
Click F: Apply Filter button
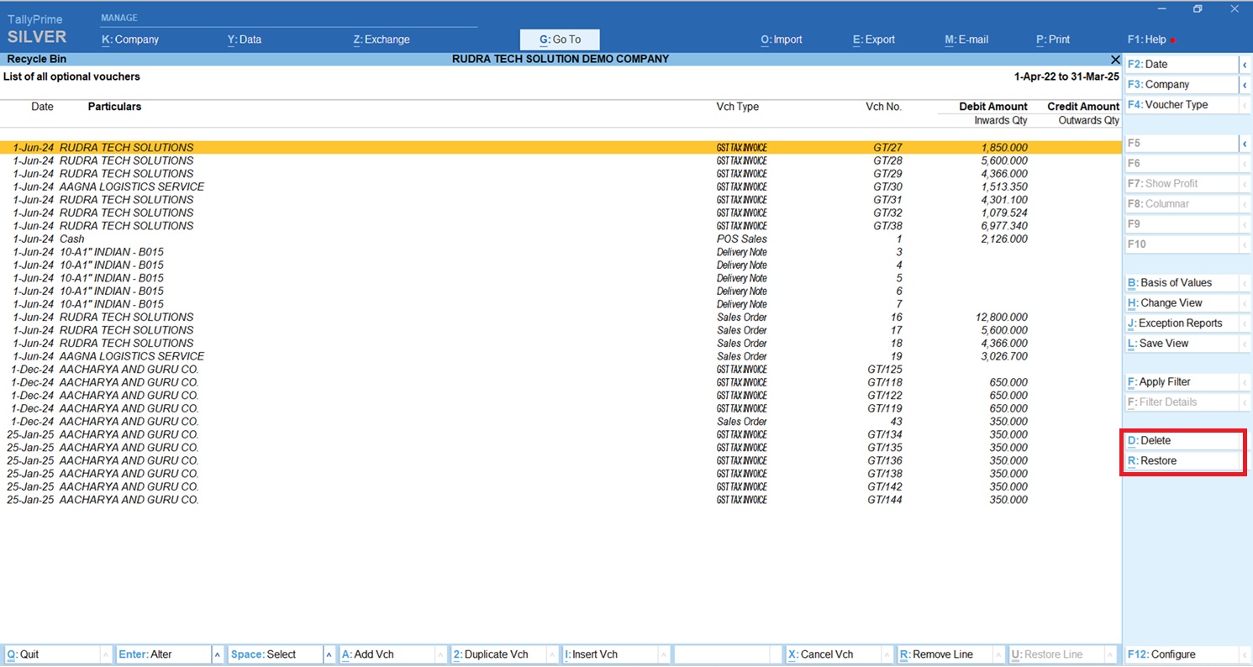point(1179,382)
